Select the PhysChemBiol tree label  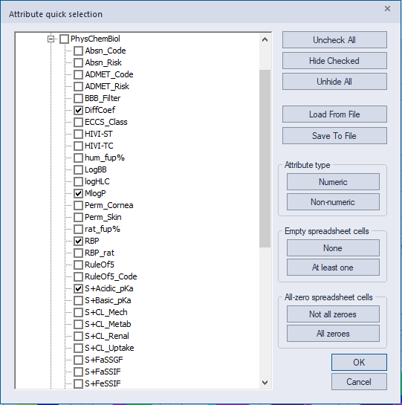(95, 39)
